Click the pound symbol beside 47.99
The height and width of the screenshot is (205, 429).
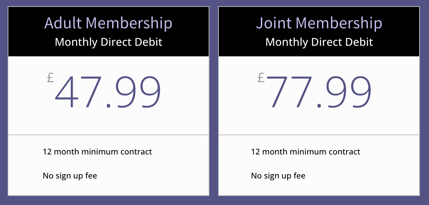coord(50,78)
